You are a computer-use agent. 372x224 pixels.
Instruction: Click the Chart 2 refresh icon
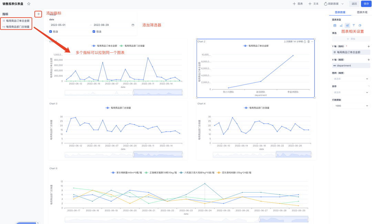[x=305, y=41]
